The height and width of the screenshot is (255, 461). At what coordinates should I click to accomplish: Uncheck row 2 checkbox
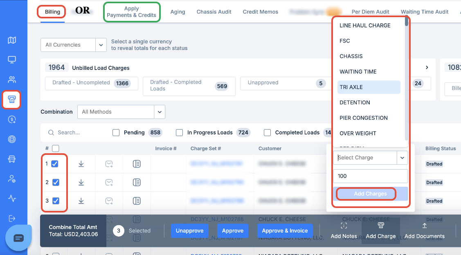56,182
